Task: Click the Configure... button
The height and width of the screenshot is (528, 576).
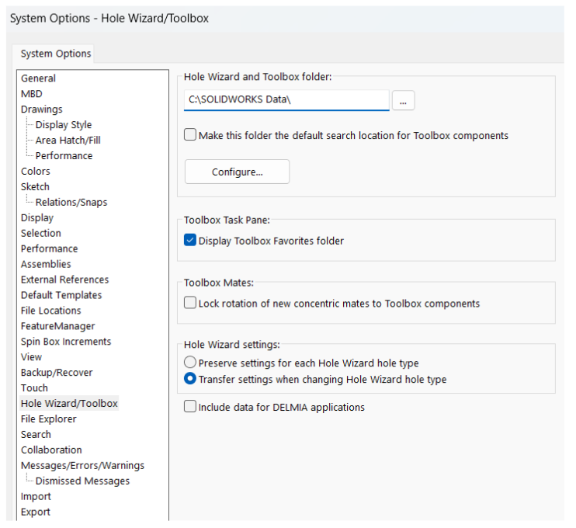Action: point(237,172)
